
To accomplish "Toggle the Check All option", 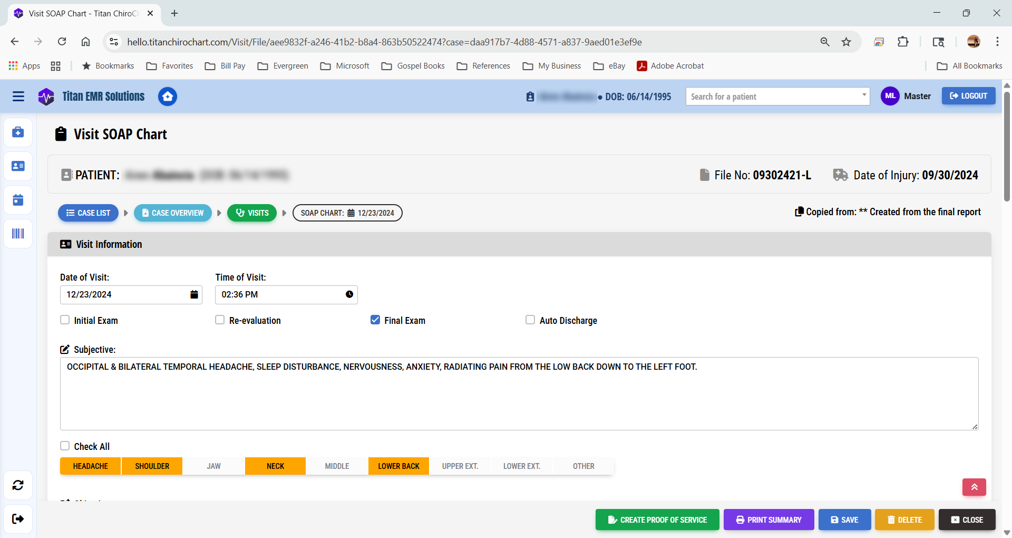I will click(x=64, y=446).
